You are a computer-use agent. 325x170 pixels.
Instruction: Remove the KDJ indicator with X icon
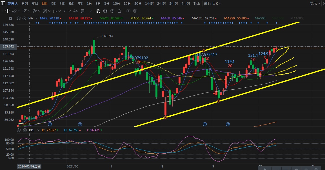[24, 130]
